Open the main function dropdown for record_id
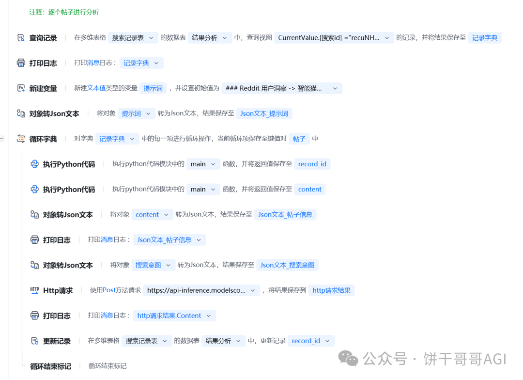The width and height of the screenshot is (523, 380). pyautogui.click(x=203, y=164)
